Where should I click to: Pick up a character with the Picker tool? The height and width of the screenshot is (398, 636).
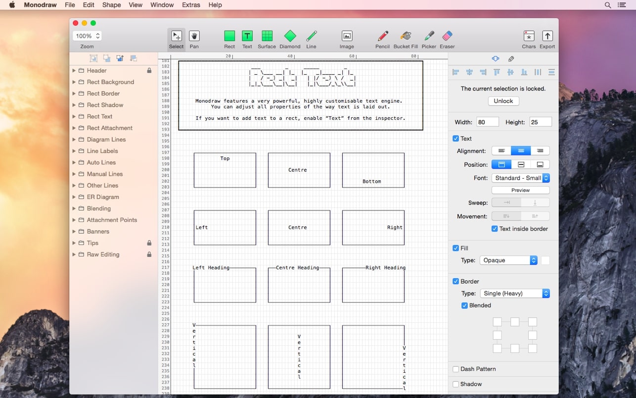[428, 37]
